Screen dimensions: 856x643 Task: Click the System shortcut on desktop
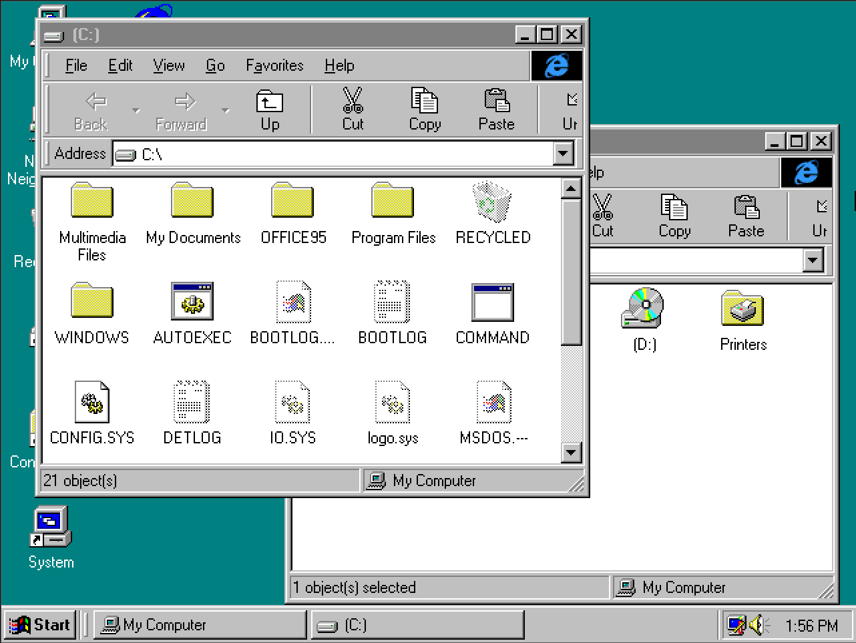point(51,529)
